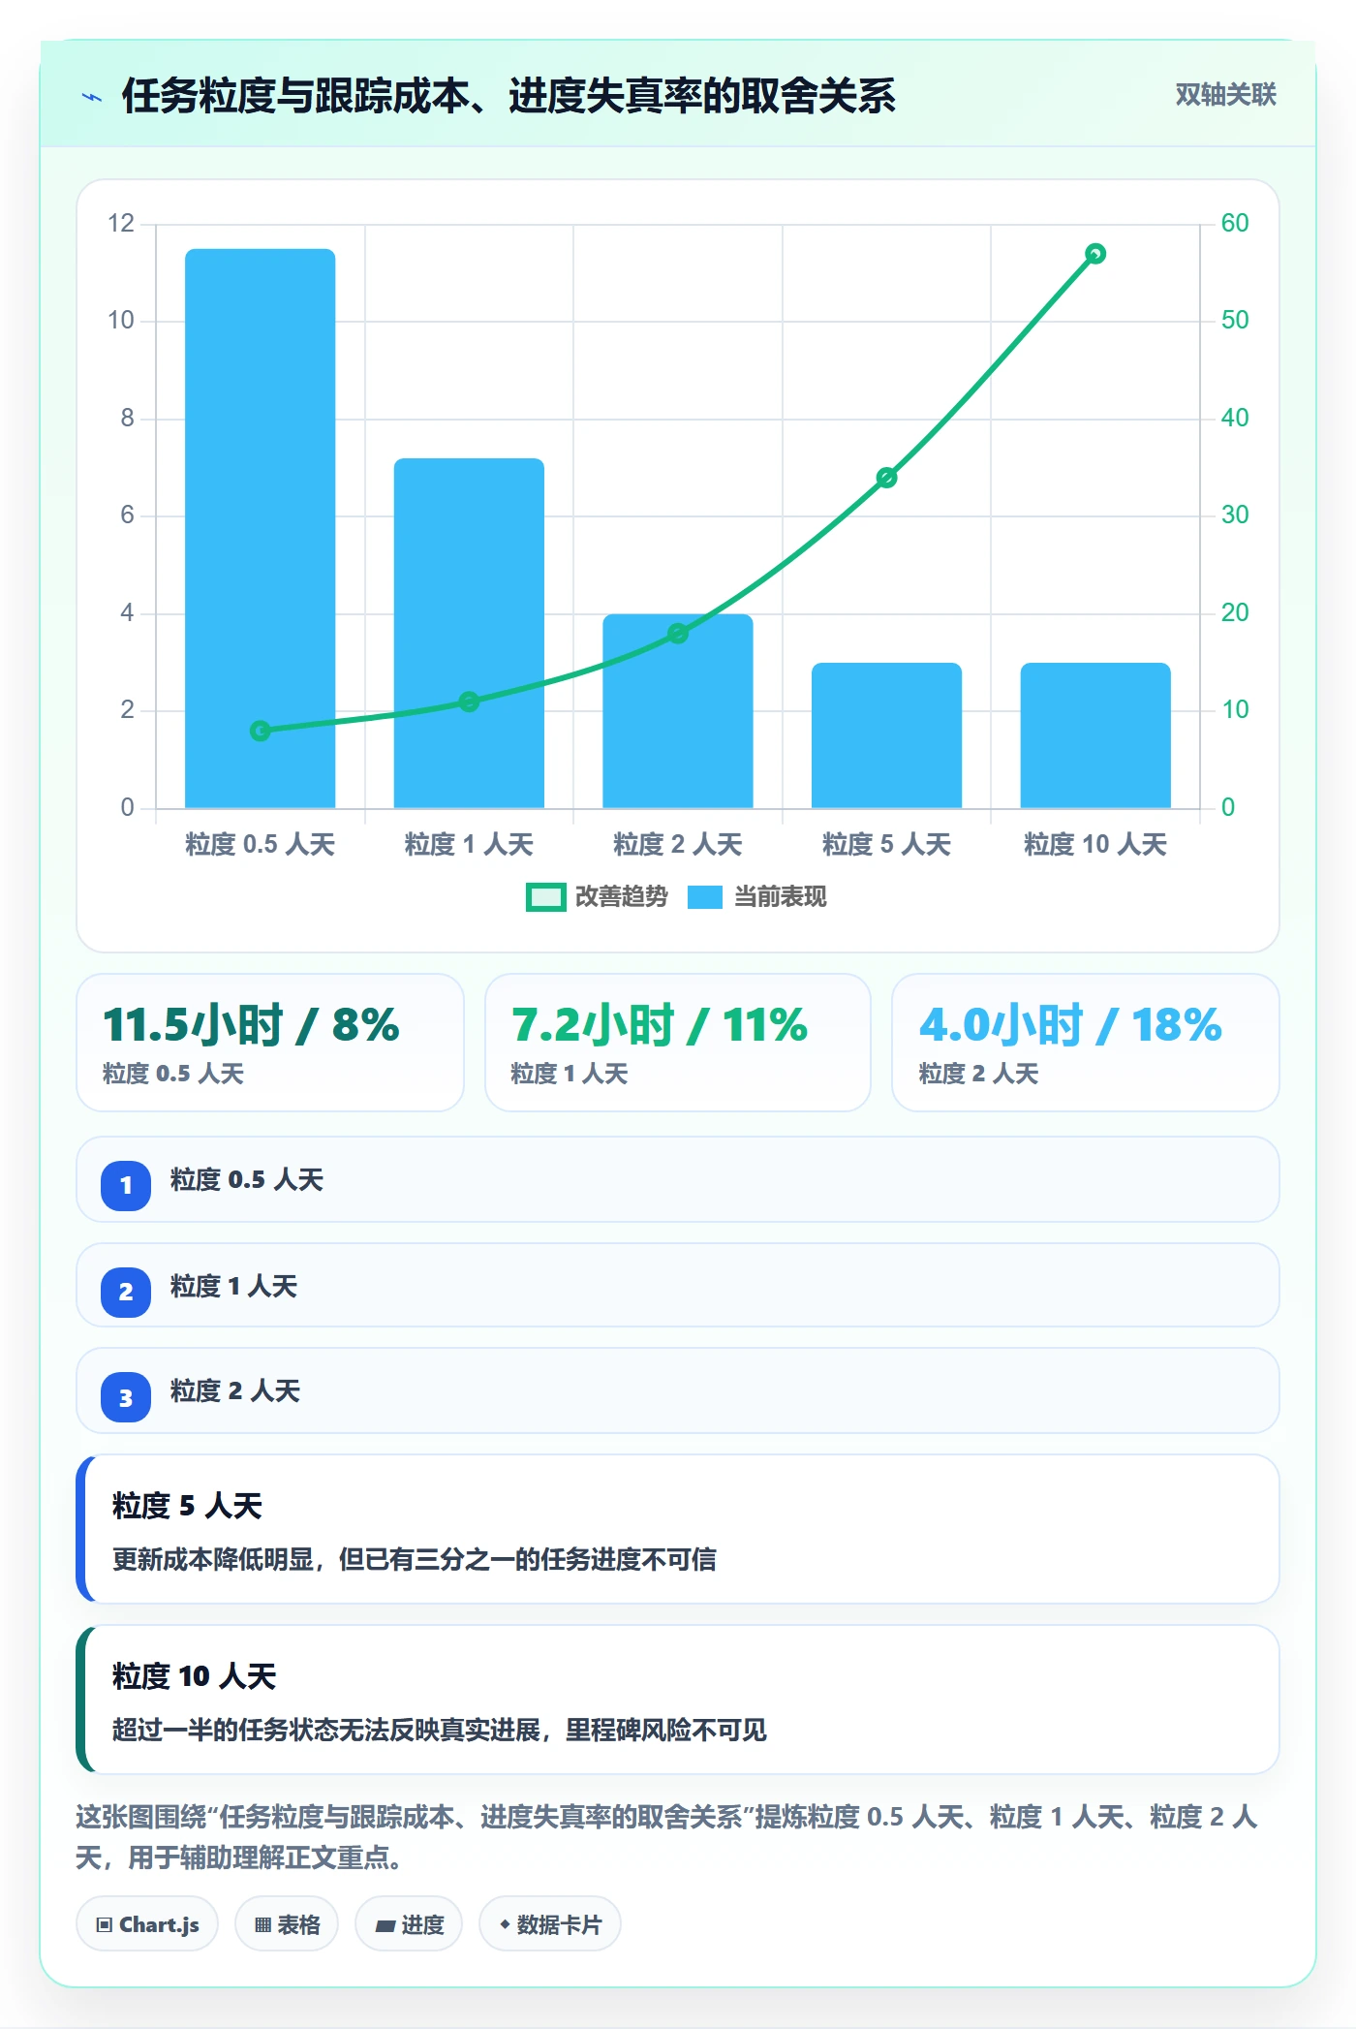Open the 7.2小时 / 11% data card
Viewport: 1356px width, 2029px height.
tap(678, 1043)
